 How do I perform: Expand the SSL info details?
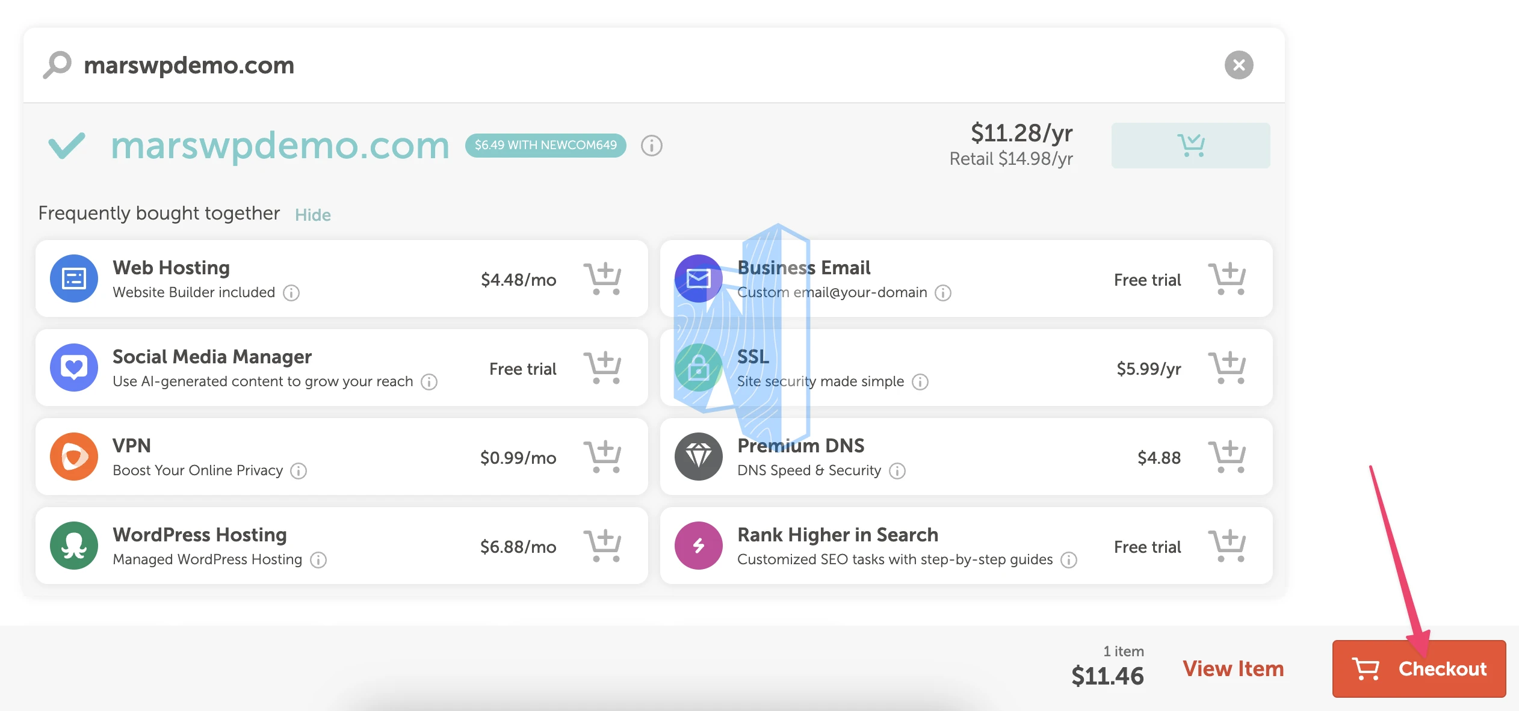(921, 381)
